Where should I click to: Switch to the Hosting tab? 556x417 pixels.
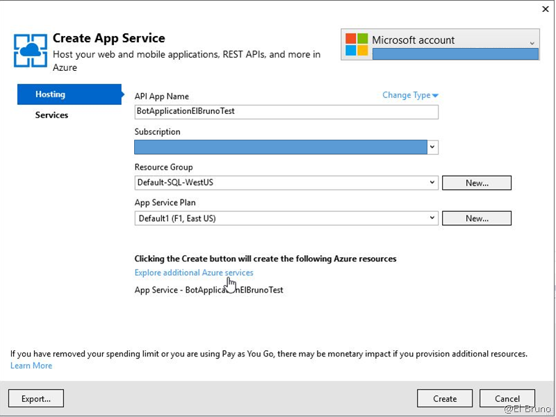[68, 95]
